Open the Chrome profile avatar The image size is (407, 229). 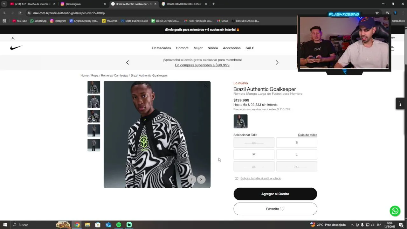pyautogui.click(x=395, y=13)
